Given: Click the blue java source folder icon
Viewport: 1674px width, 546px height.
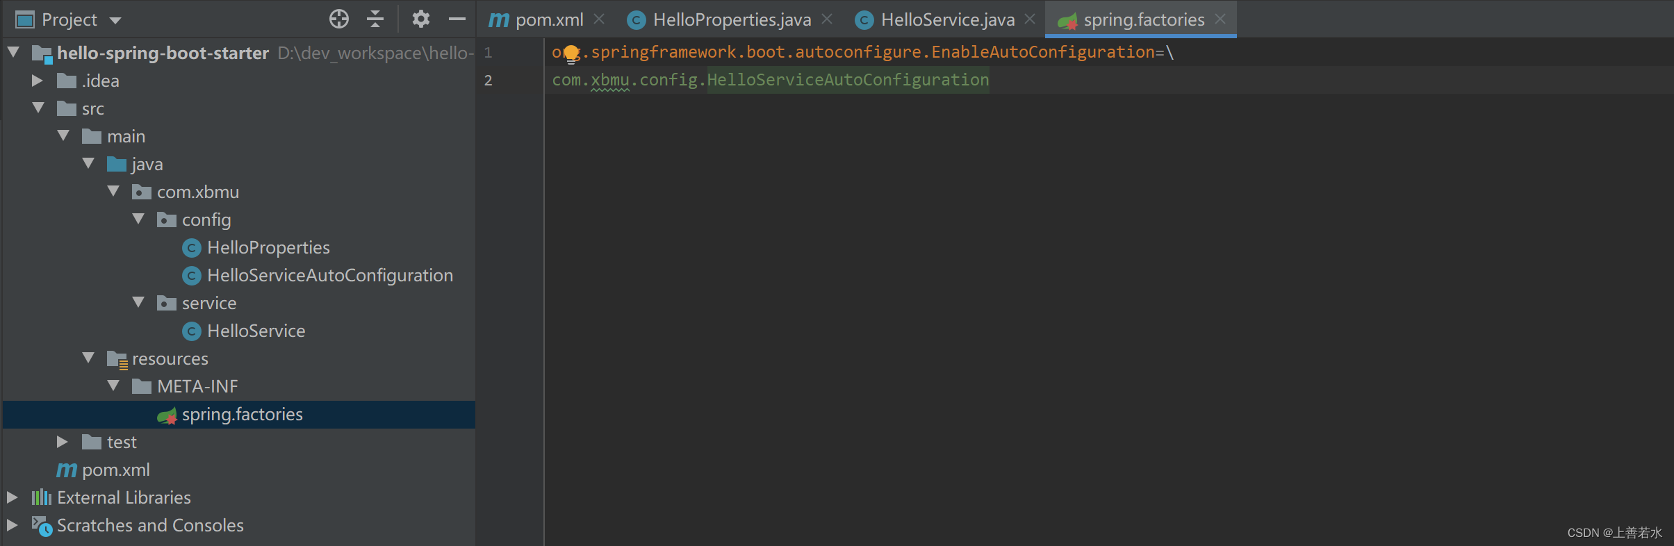Looking at the screenshot, I should coord(117,164).
